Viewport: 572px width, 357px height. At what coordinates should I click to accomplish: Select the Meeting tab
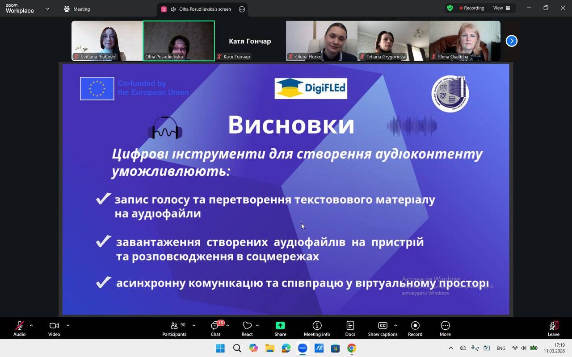[77, 9]
